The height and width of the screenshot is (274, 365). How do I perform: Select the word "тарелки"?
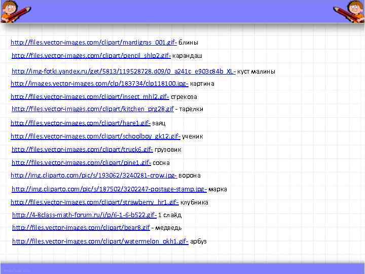pyautogui.click(x=191, y=109)
